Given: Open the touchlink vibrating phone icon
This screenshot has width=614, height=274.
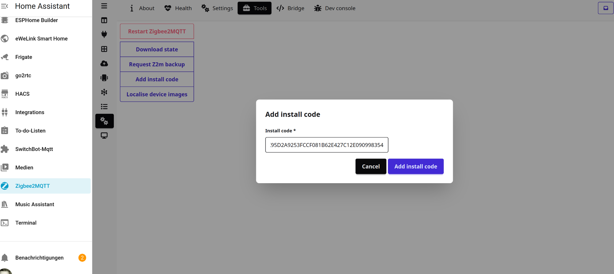Looking at the screenshot, I should (x=104, y=78).
